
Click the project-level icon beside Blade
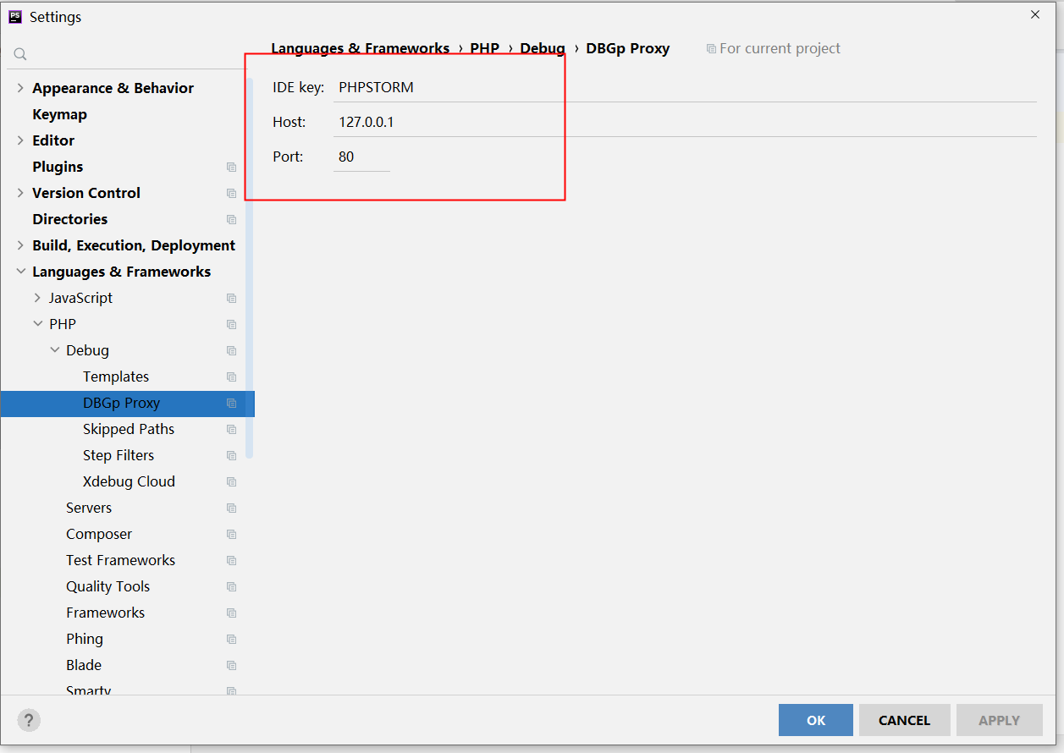click(231, 665)
